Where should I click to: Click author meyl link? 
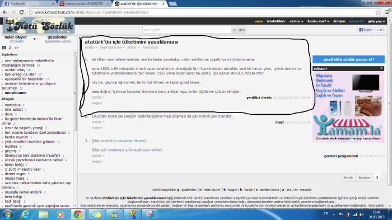coord(279,122)
